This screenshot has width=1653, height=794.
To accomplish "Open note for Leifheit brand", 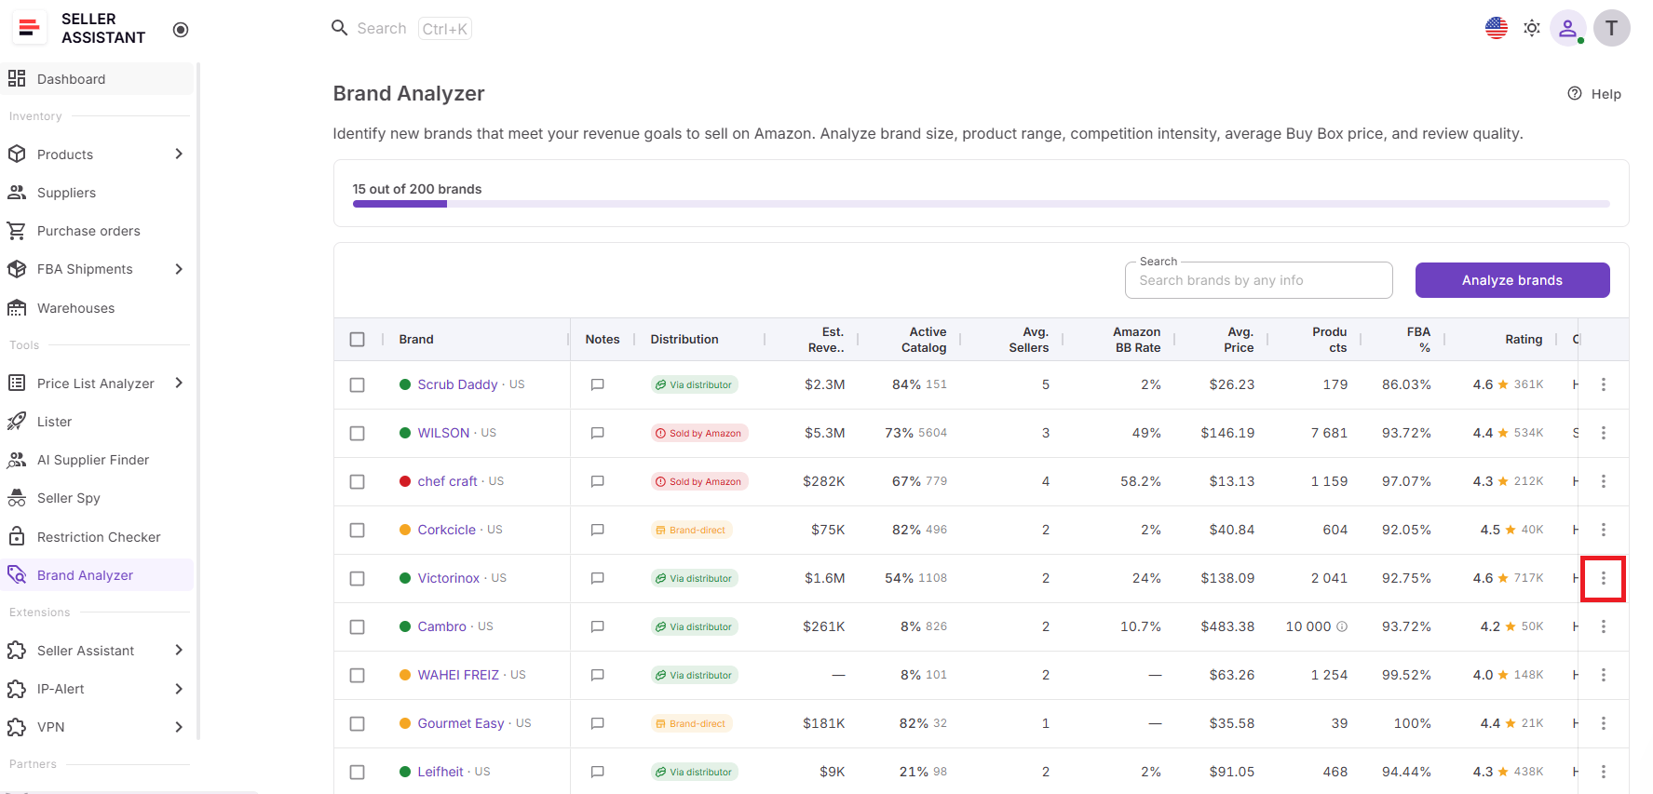I will click(598, 772).
